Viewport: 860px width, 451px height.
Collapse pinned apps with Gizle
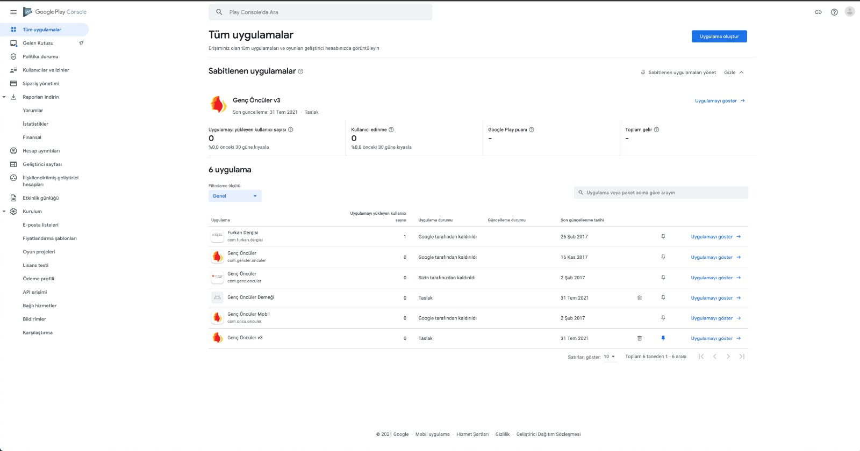click(x=734, y=72)
